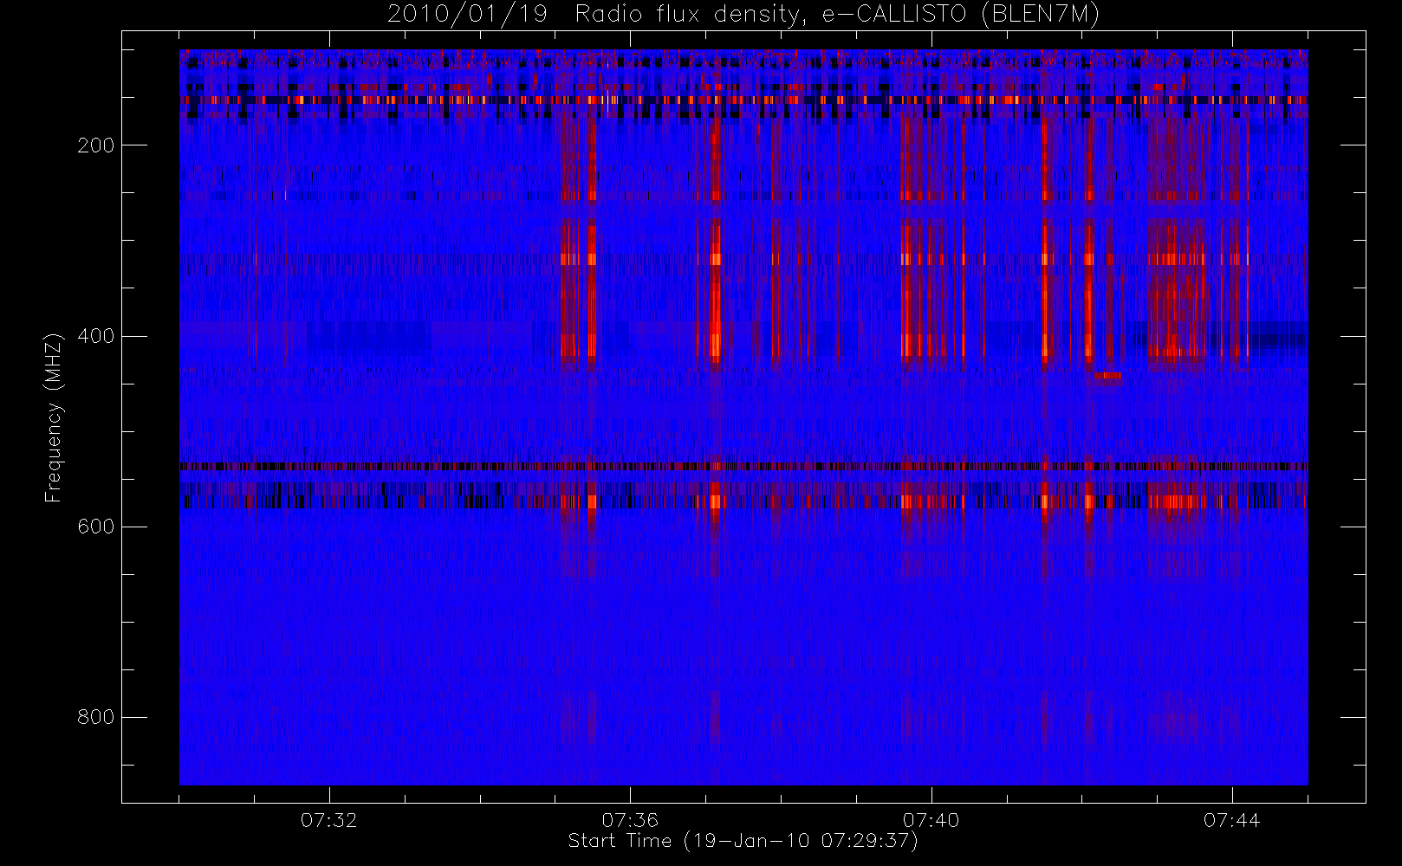Click the plot title '2010/01/19 Radio flux density'

coord(743,15)
